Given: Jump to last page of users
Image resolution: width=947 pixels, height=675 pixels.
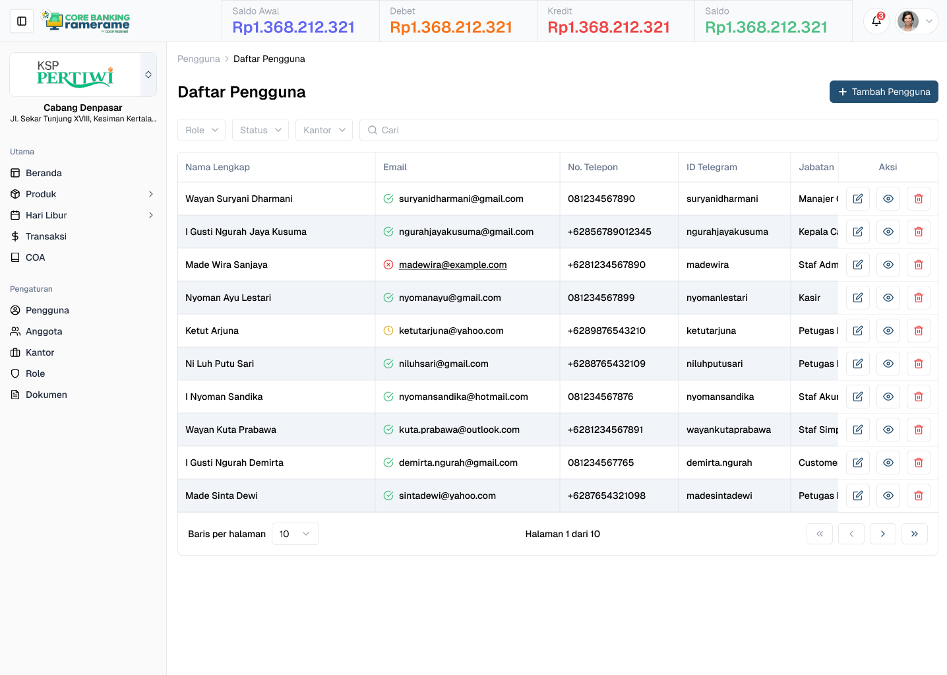Looking at the screenshot, I should point(914,534).
